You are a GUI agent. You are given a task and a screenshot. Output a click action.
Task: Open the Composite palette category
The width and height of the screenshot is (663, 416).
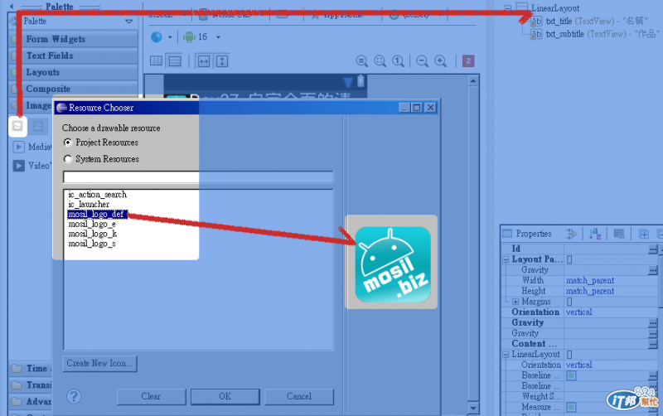point(74,89)
